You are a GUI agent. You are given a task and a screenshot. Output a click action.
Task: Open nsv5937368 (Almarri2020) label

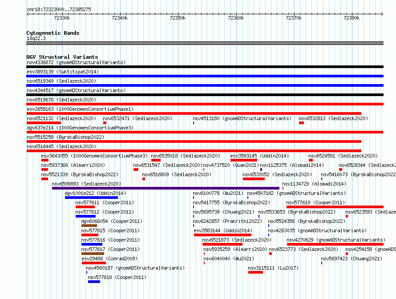point(73,165)
